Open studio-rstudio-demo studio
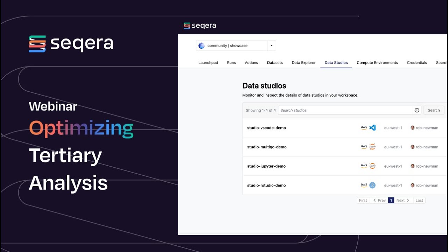This screenshot has width=448, height=252. 266,185
